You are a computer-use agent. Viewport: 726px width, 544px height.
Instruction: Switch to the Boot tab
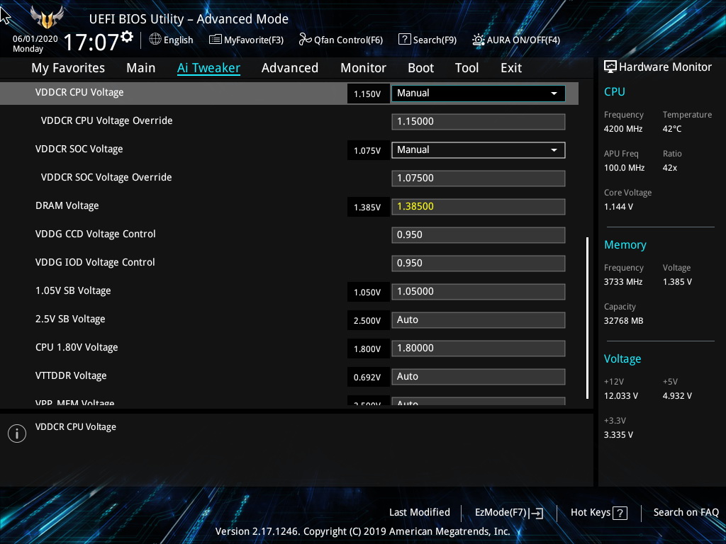pyautogui.click(x=421, y=68)
